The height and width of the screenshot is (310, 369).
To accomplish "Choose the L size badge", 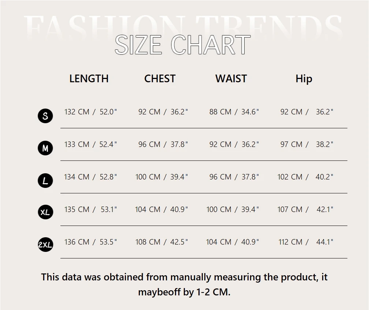I will [45, 181].
